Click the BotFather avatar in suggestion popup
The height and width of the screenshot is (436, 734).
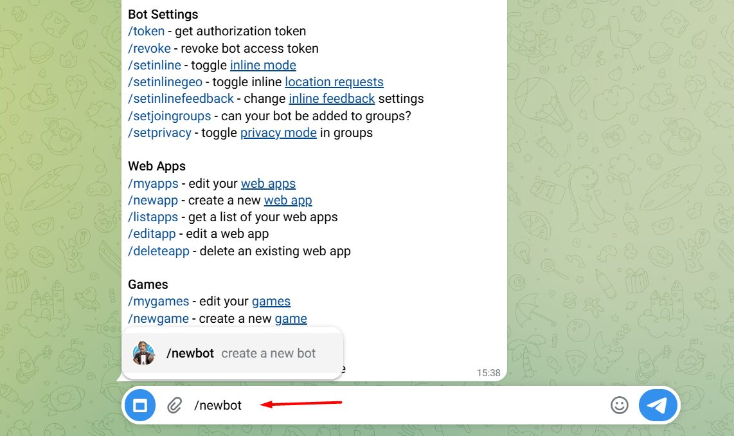click(144, 353)
